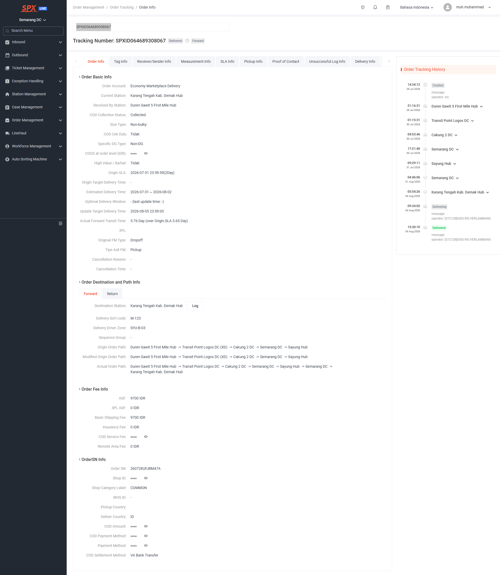Click the Delivered event station icon

(x=425, y=227)
